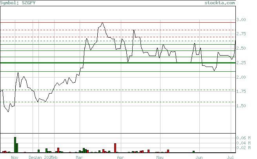Click the Mar date axis label

click(x=79, y=157)
